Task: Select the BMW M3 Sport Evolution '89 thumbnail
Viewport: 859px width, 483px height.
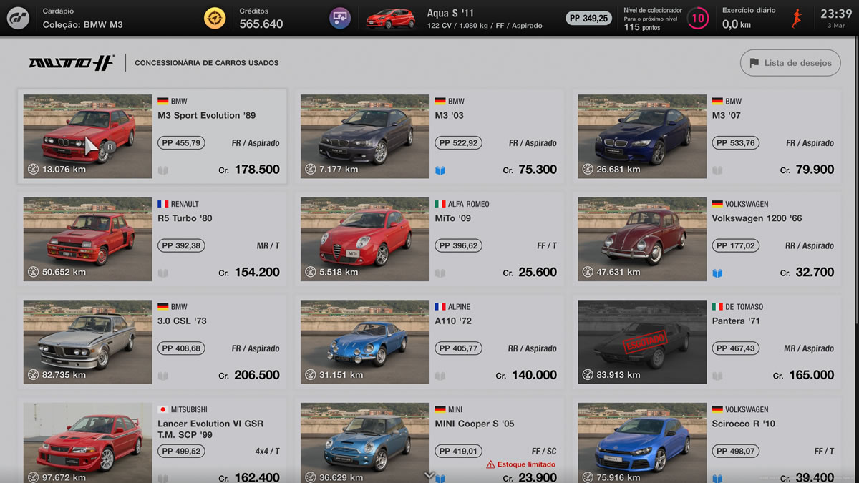Action: (x=88, y=137)
